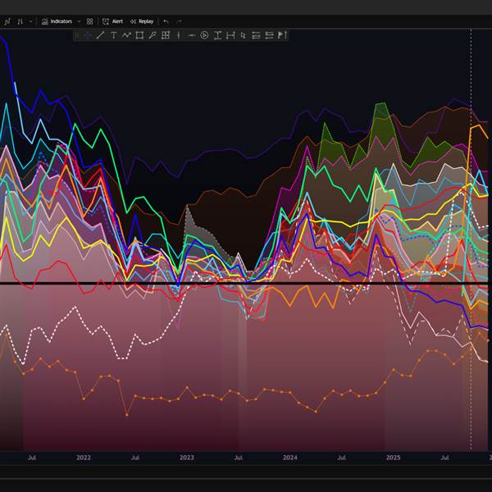Viewport: 492px width, 492px height.
Task: Click the 2022 label on time axis
Action: coord(84,458)
